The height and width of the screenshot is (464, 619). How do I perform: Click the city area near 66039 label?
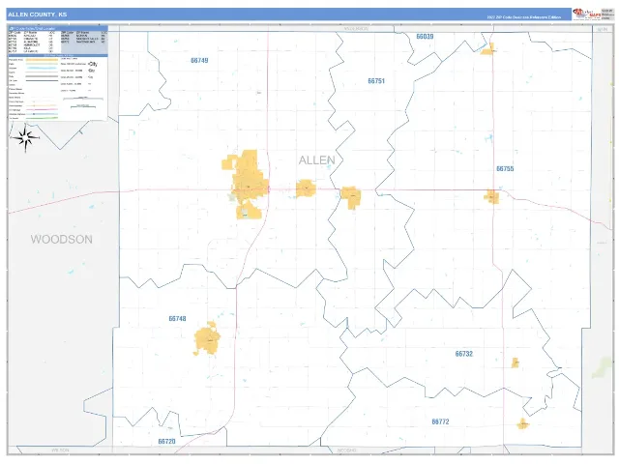coord(487,49)
